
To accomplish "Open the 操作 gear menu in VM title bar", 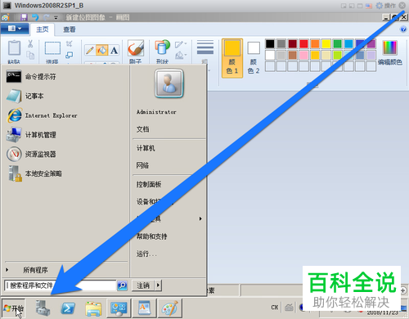I will click(x=385, y=6).
